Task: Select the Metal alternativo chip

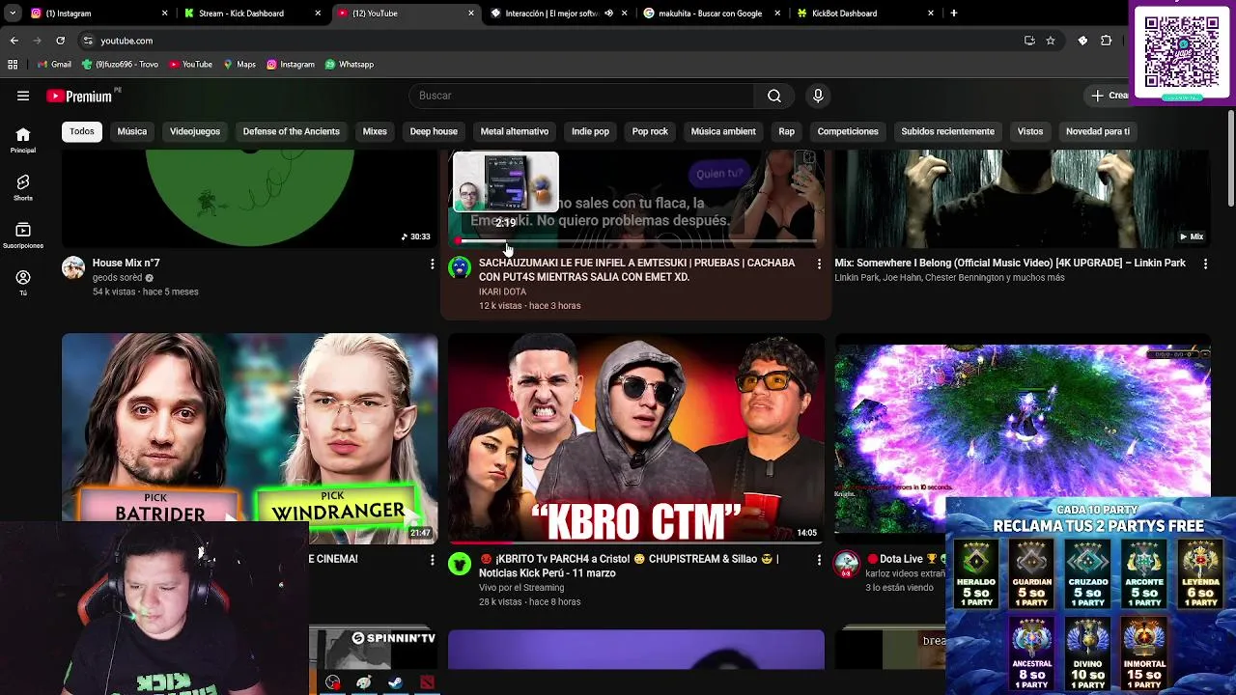Action: point(515,131)
